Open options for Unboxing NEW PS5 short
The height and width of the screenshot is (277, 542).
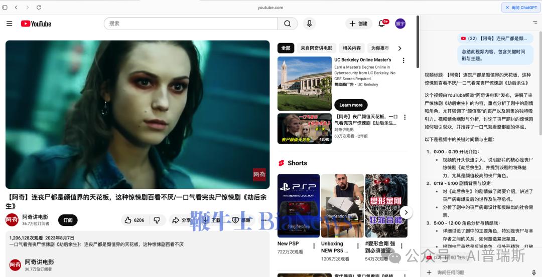[x=358, y=246]
